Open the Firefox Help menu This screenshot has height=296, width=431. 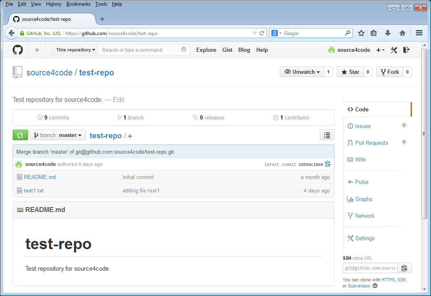pyautogui.click(x=117, y=4)
